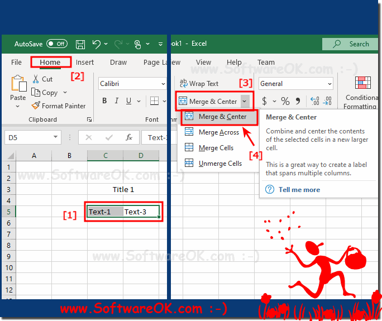382x321 pixels.
Task: Click the Touch/Mouse mode icon
Action: (137, 44)
